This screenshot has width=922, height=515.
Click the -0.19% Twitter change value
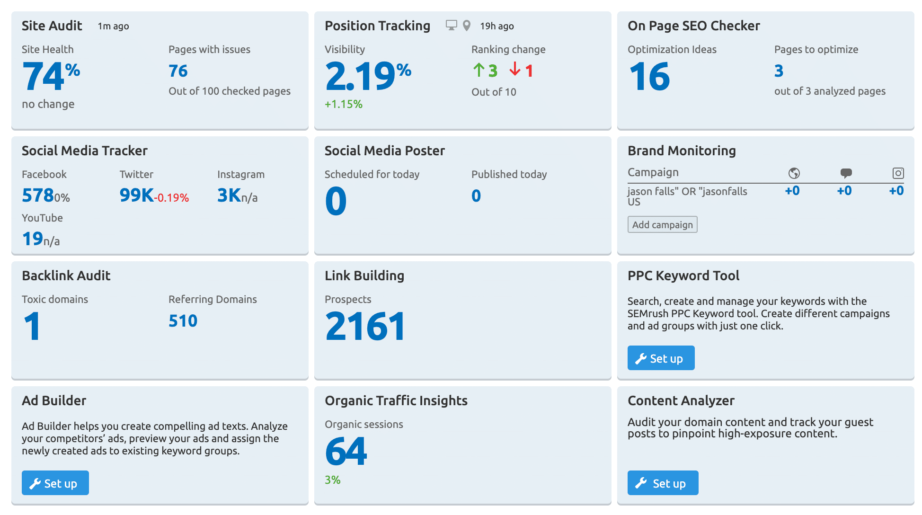pyautogui.click(x=172, y=198)
